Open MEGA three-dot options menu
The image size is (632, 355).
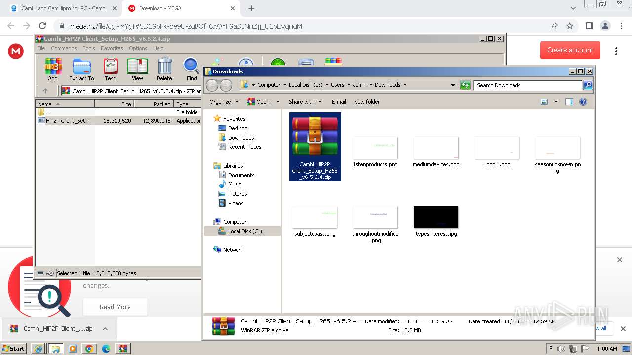tap(616, 51)
